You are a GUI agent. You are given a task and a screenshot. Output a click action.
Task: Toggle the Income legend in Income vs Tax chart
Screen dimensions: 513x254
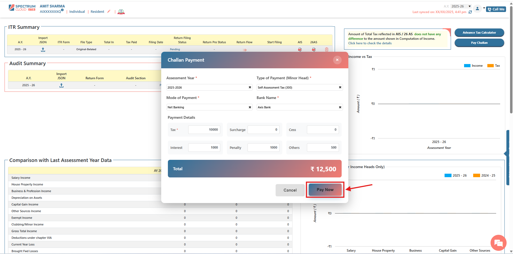(x=473, y=66)
